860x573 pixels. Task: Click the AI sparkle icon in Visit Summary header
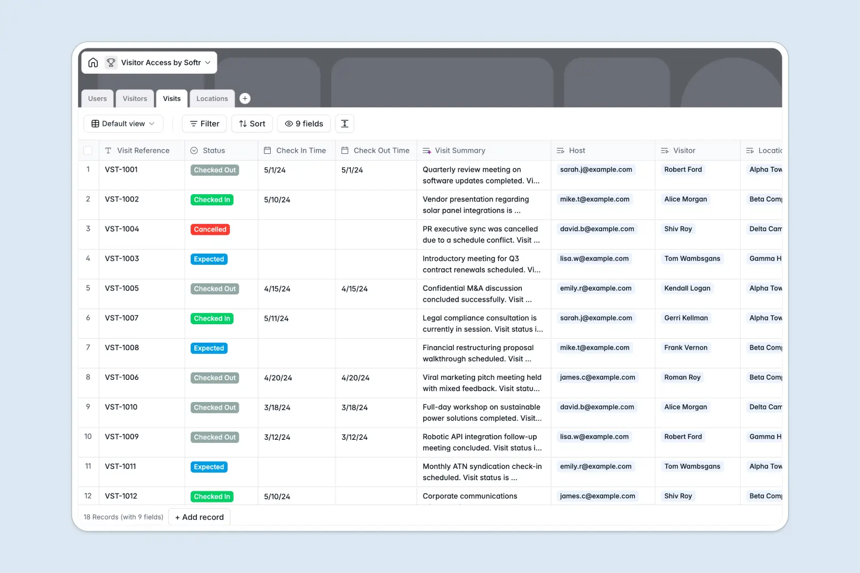[426, 150]
